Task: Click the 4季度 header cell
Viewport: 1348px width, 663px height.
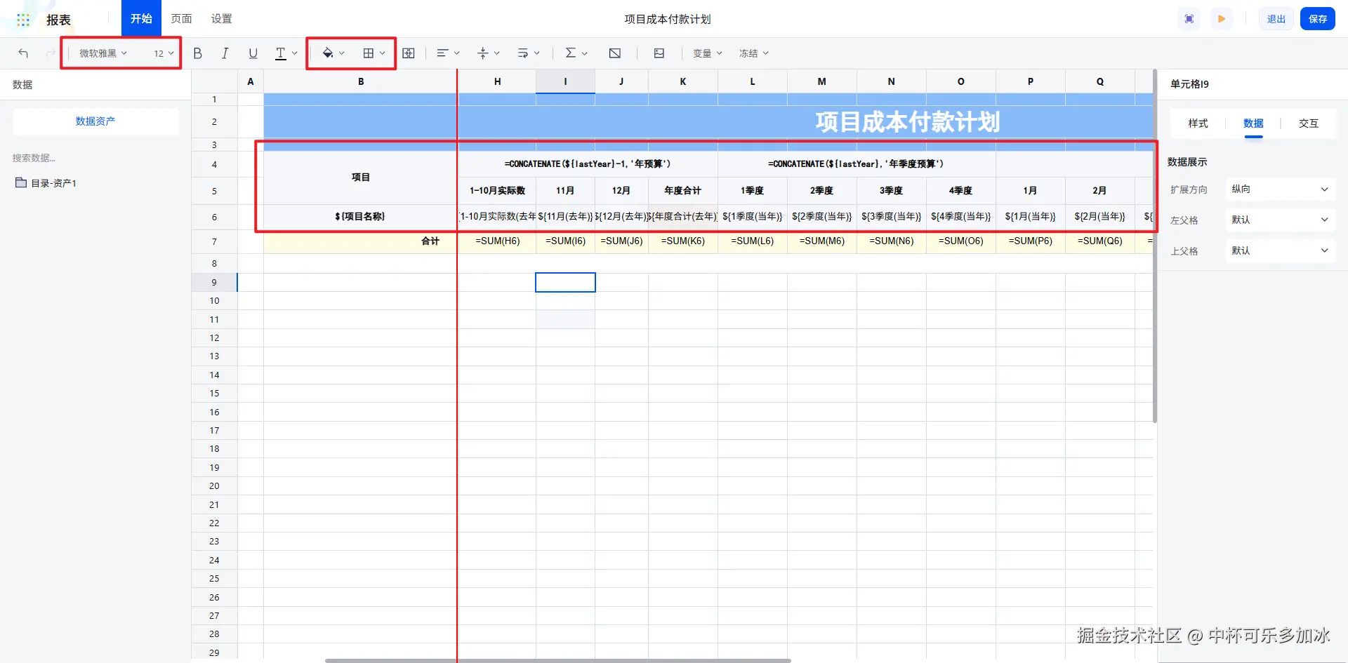Action: pyautogui.click(x=961, y=191)
